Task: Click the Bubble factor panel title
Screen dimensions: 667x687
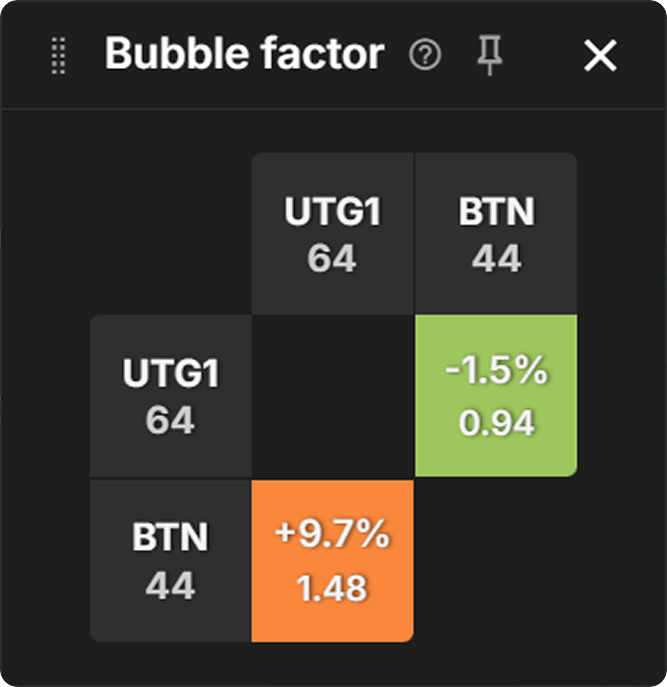Action: click(x=245, y=54)
